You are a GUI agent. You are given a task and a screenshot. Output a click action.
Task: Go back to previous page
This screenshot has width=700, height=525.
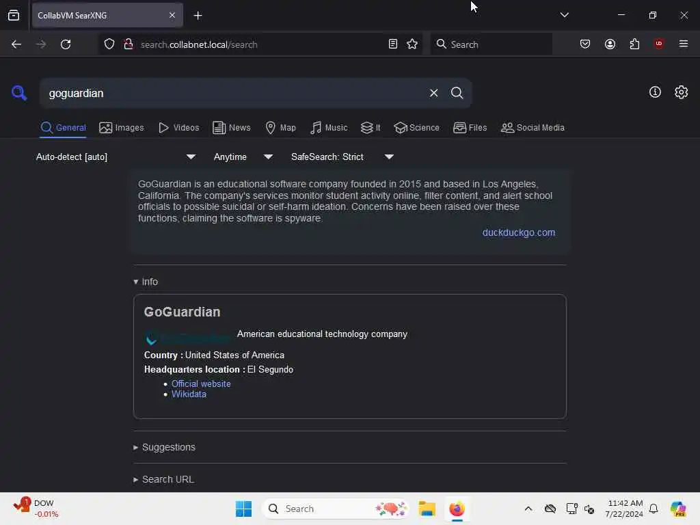[16, 44]
